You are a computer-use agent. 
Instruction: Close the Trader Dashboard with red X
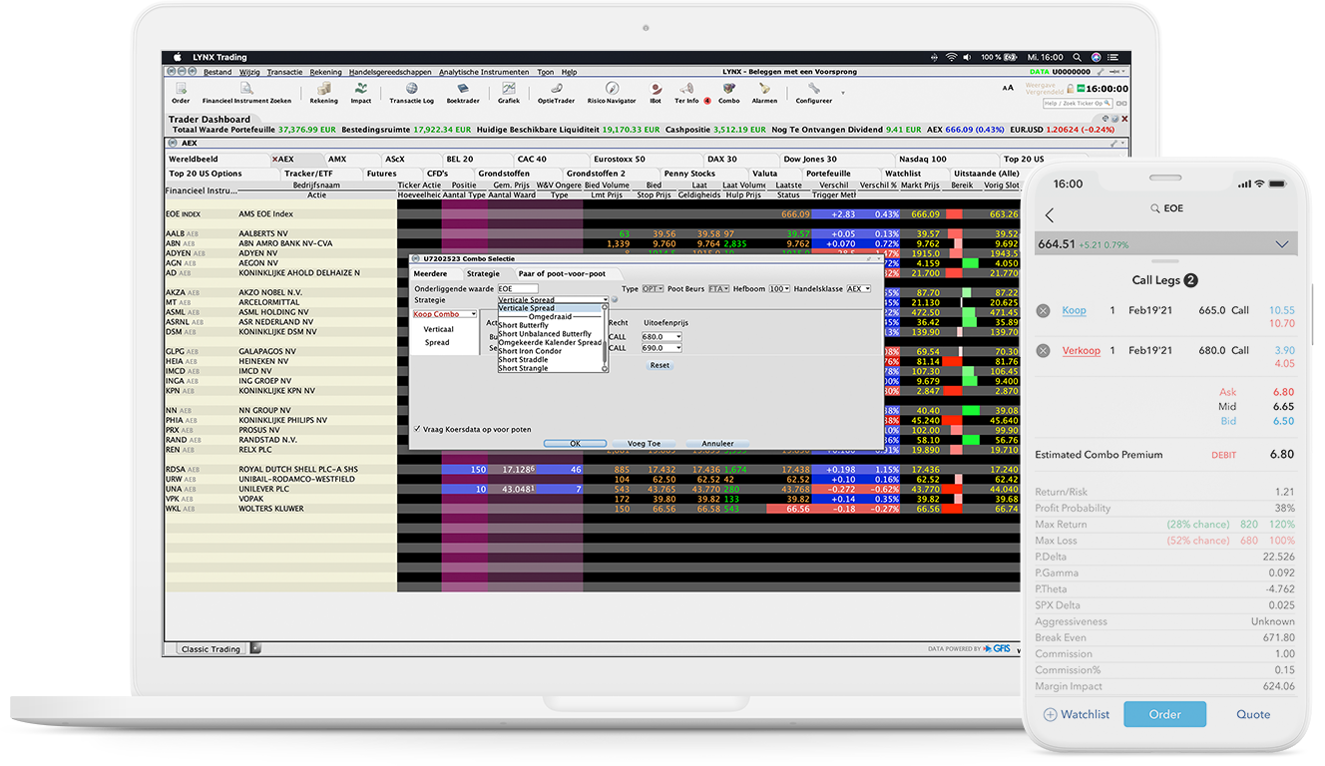[1124, 119]
